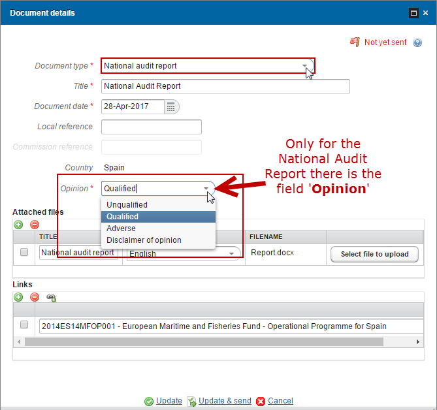Open the Document date calendar picker
Image resolution: width=437 pixels, height=410 pixels.
click(171, 106)
